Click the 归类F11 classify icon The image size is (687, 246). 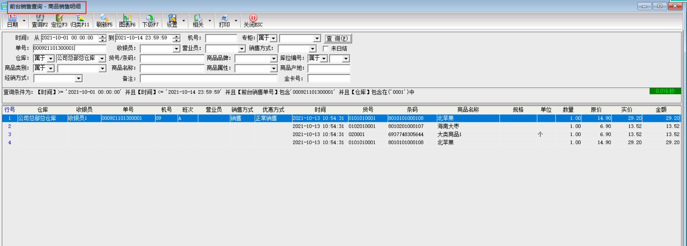coord(80,20)
